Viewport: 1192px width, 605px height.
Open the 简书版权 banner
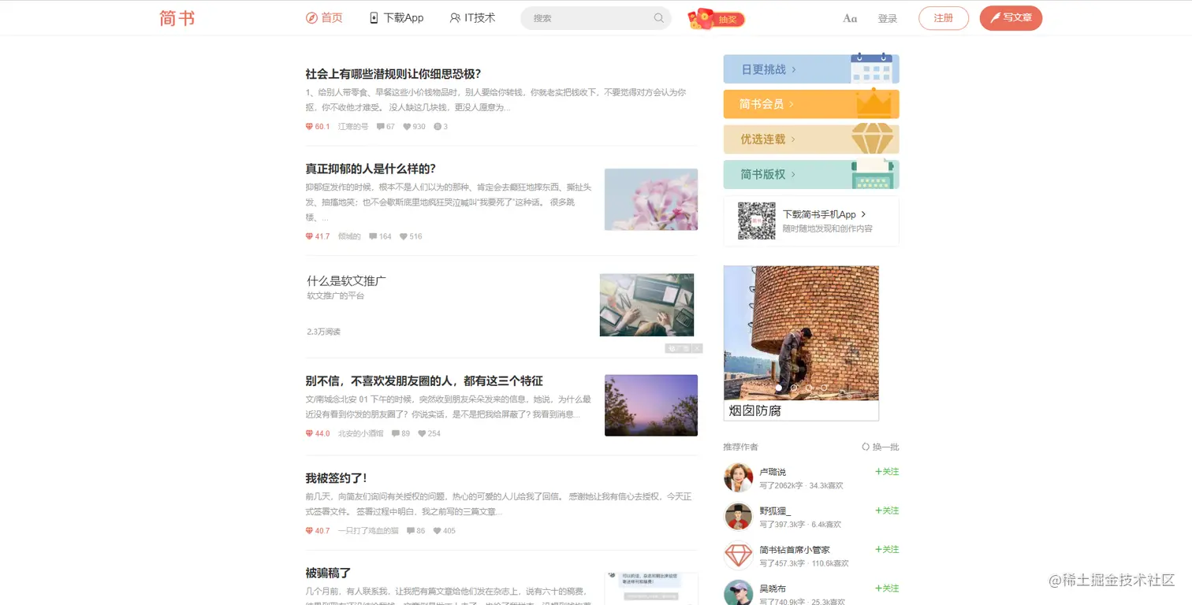click(811, 174)
